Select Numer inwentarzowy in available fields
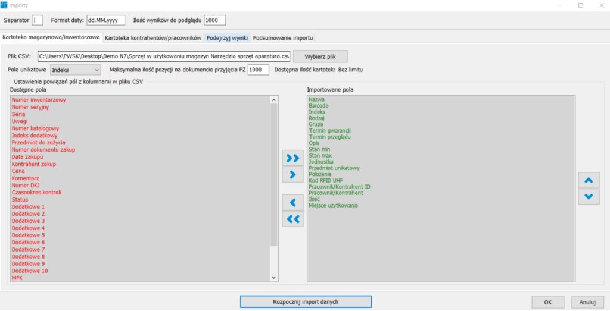610x311 pixels. 39,100
